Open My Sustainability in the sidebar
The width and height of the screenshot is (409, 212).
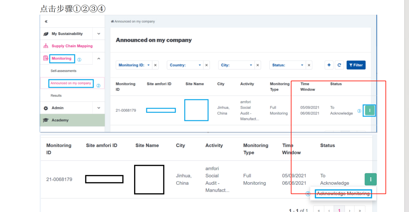(67, 34)
